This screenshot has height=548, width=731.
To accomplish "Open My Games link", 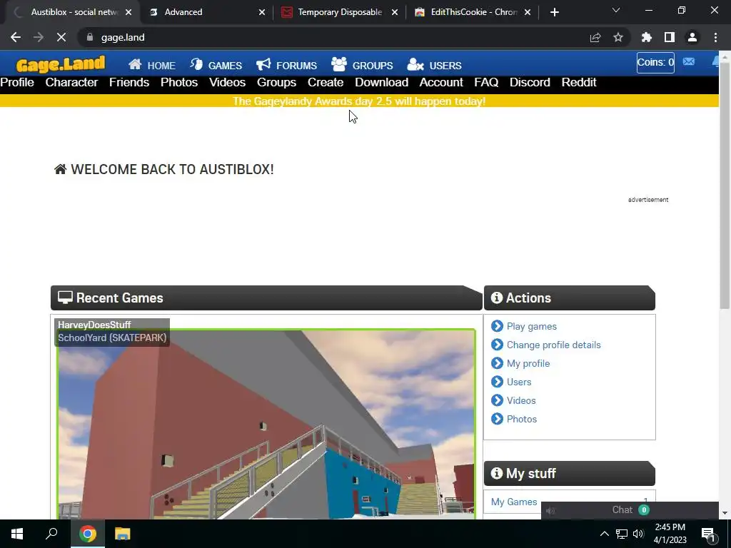I will pos(514,502).
